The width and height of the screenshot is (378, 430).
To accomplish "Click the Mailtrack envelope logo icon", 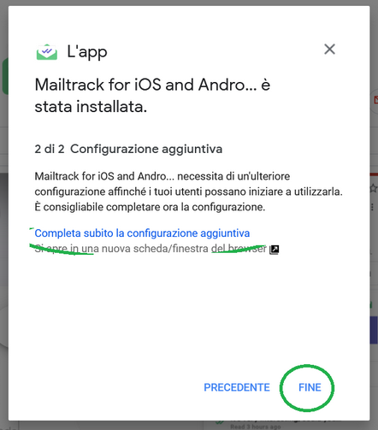I will (47, 52).
